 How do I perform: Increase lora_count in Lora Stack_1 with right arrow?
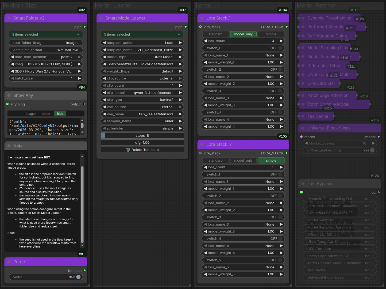(x=281, y=41)
